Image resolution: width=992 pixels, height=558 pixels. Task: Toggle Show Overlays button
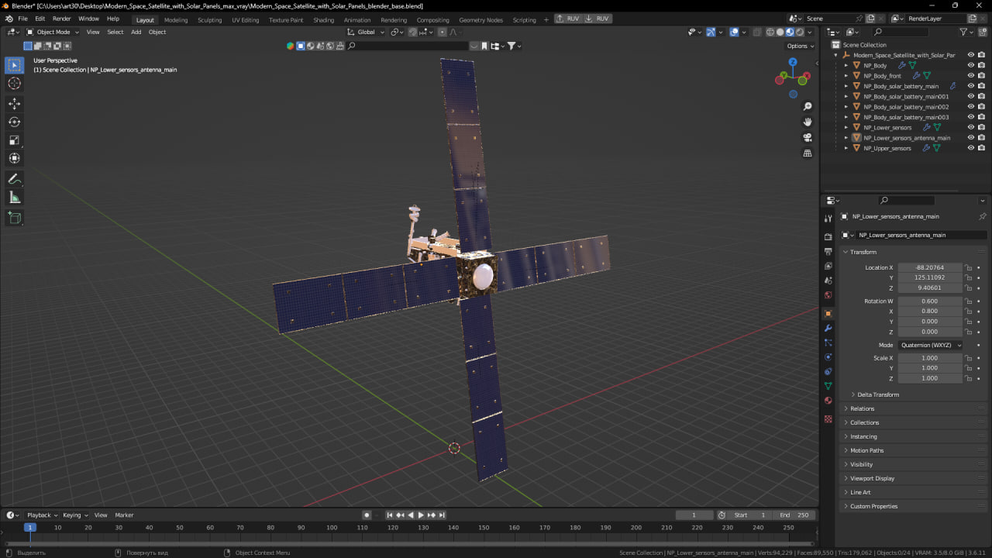[x=733, y=32]
